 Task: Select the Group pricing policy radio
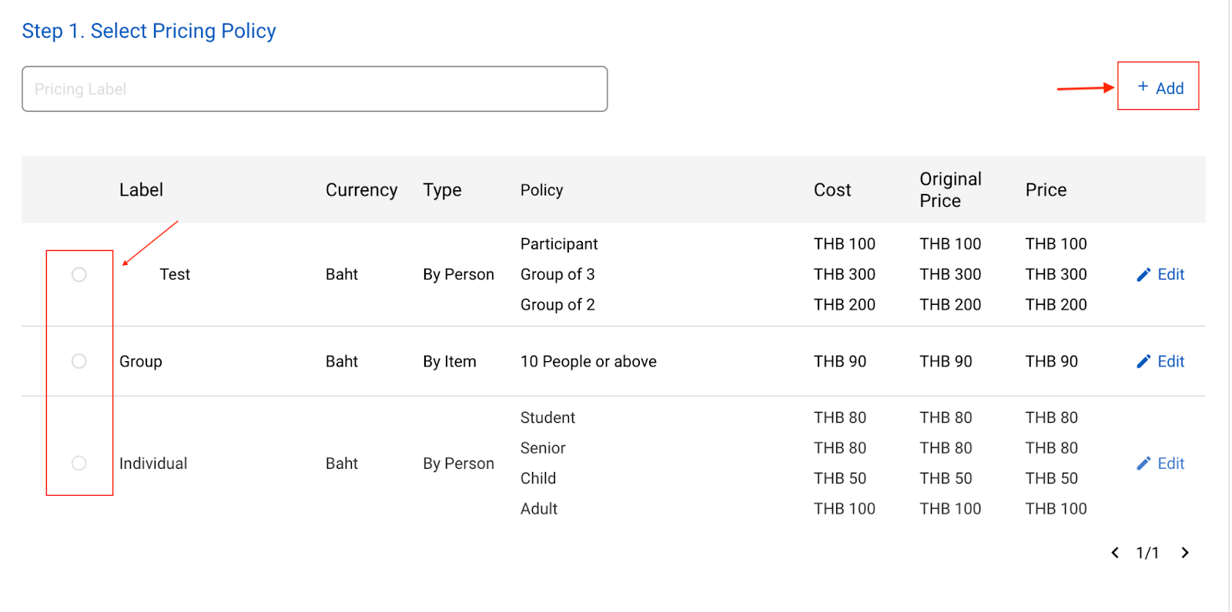point(79,362)
